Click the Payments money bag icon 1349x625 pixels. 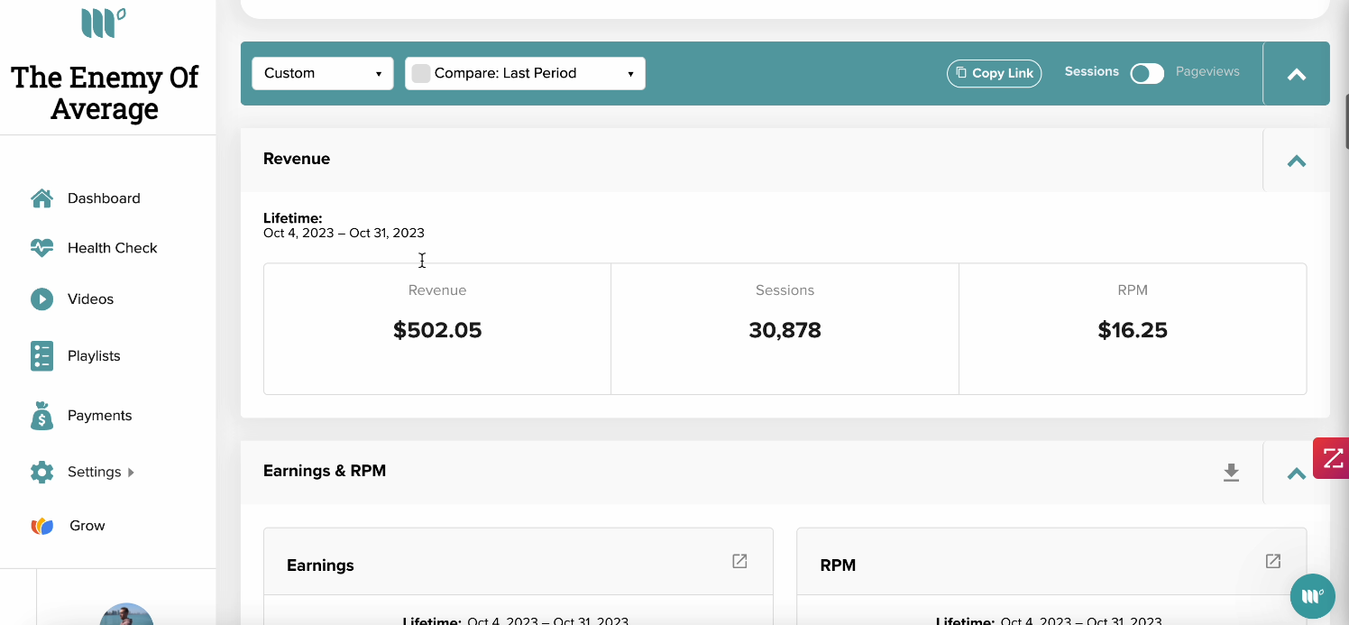(x=41, y=416)
